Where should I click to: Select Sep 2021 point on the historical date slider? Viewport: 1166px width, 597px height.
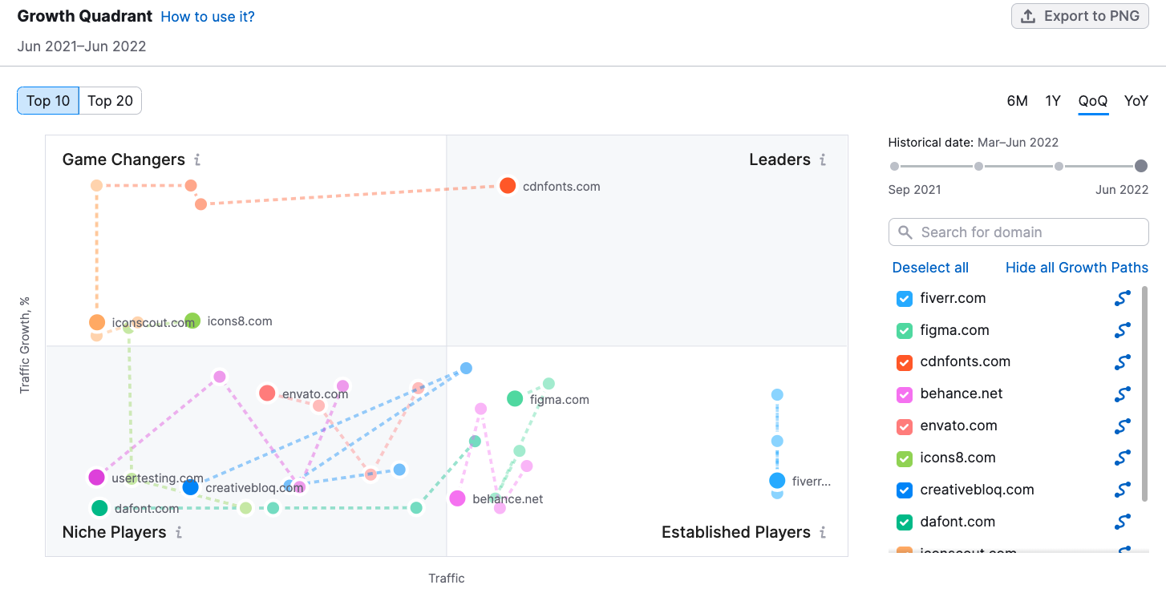click(x=895, y=167)
